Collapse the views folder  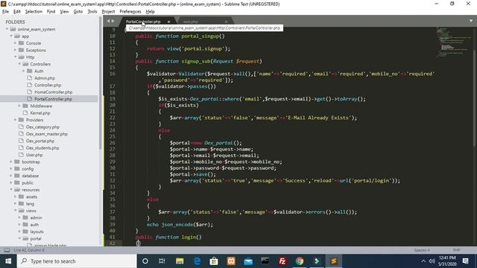tap(15, 211)
